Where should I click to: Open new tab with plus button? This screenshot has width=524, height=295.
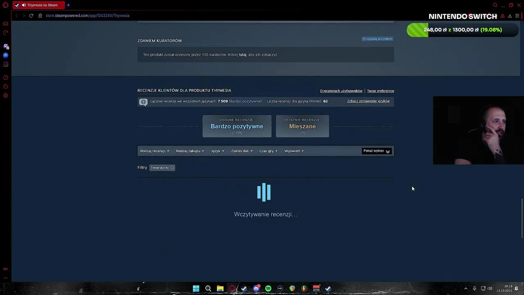[68, 5]
